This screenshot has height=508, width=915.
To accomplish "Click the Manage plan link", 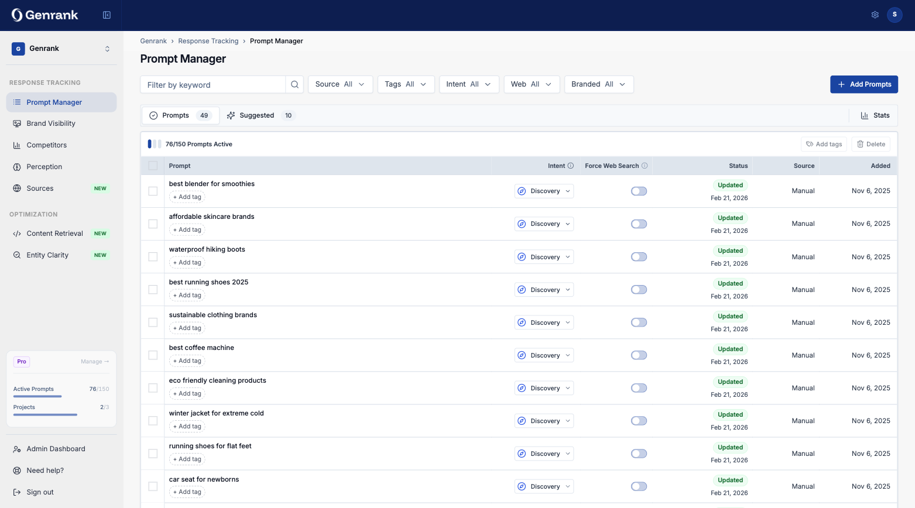I will point(95,362).
